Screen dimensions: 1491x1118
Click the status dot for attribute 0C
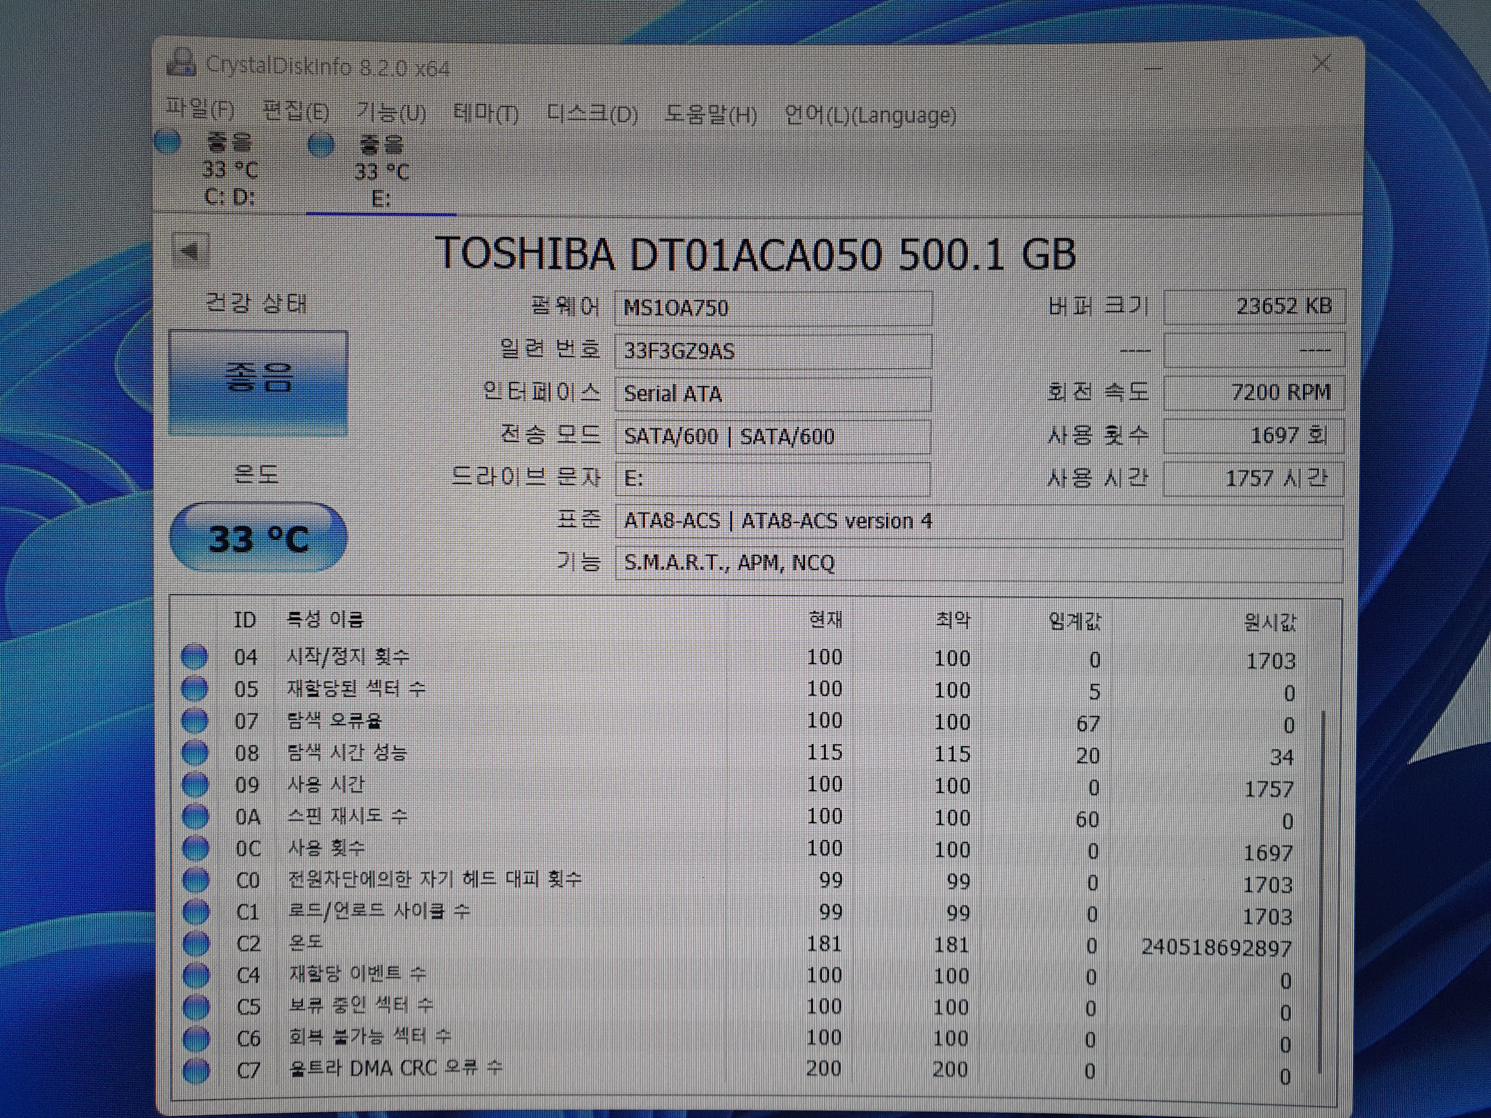(x=196, y=848)
